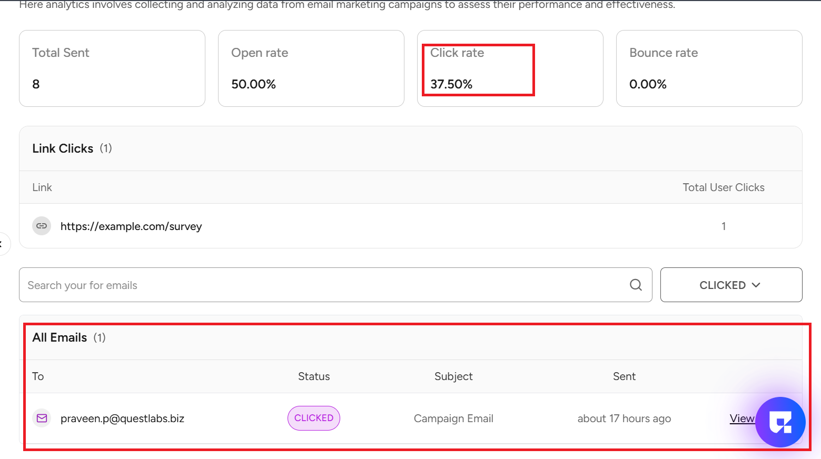Viewport: 821px width, 459px height.
Task: Select the Total Sent stat card
Action: pos(112,68)
